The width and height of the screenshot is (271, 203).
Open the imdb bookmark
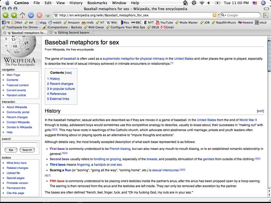point(88,22)
